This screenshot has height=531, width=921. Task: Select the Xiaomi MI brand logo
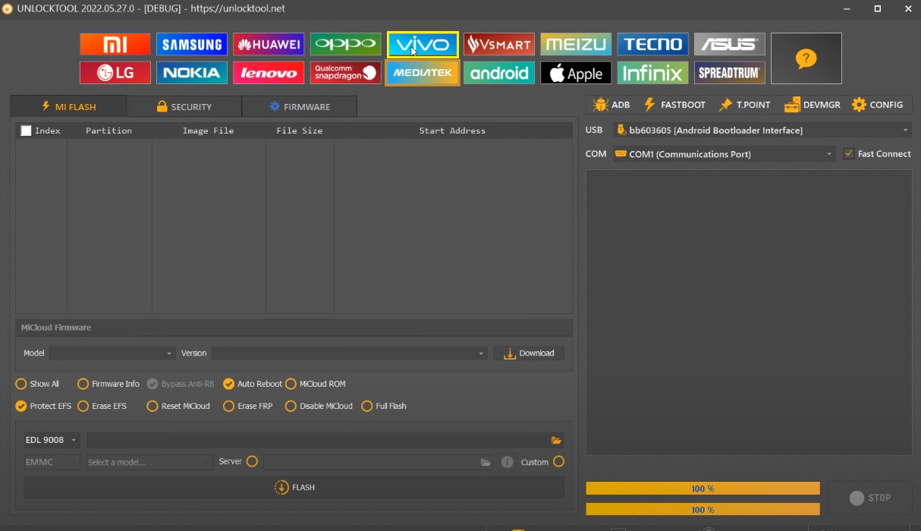[x=115, y=44]
